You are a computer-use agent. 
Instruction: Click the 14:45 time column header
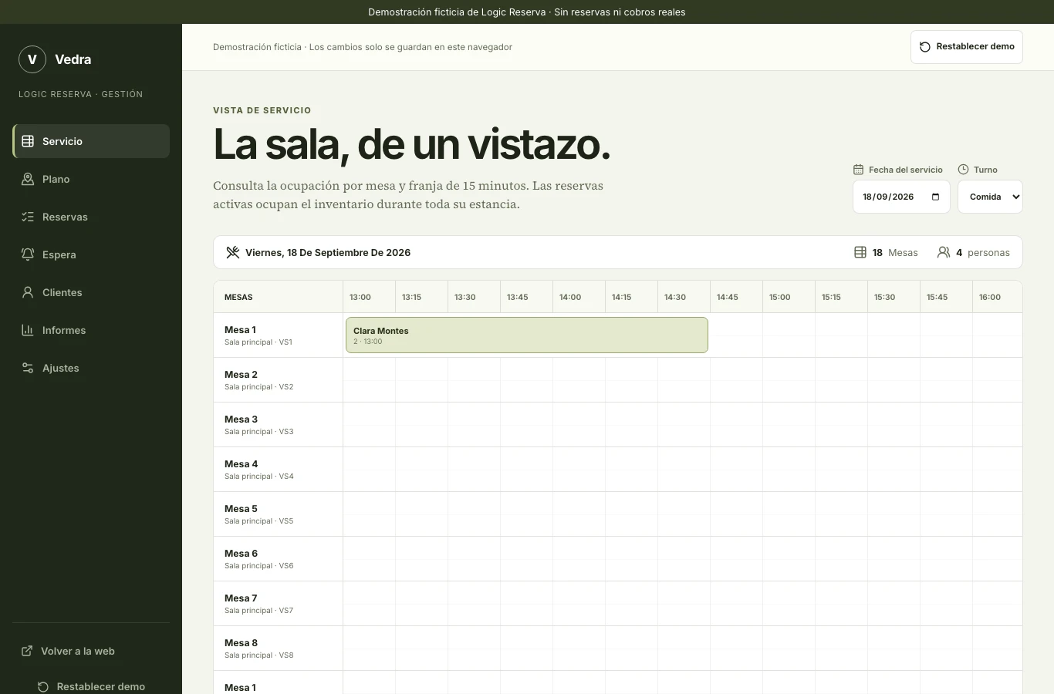coord(737,297)
